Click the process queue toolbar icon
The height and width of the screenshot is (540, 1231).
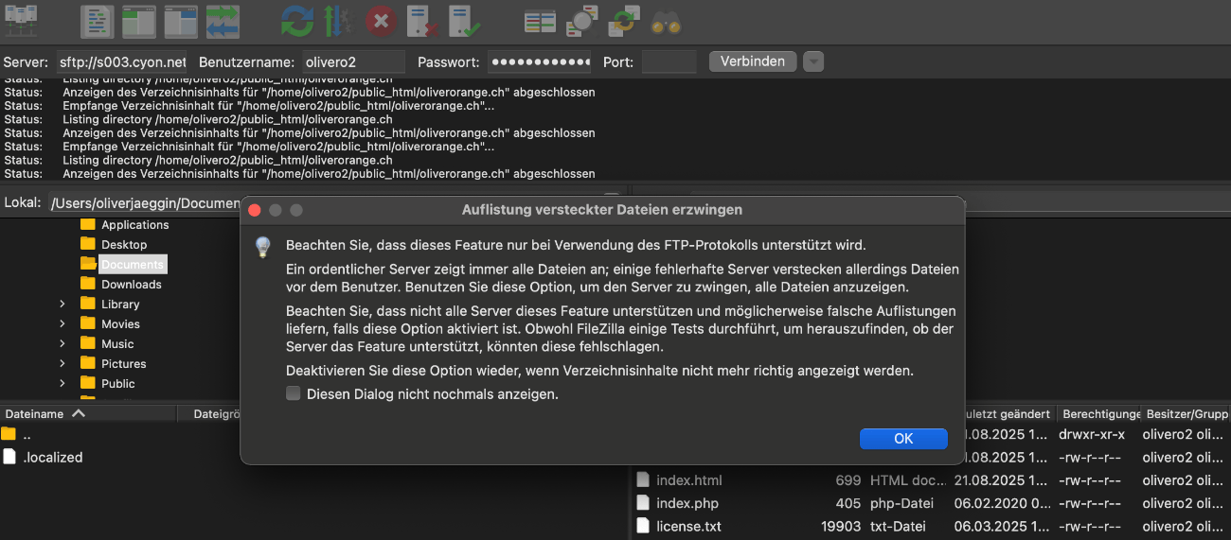point(339,21)
